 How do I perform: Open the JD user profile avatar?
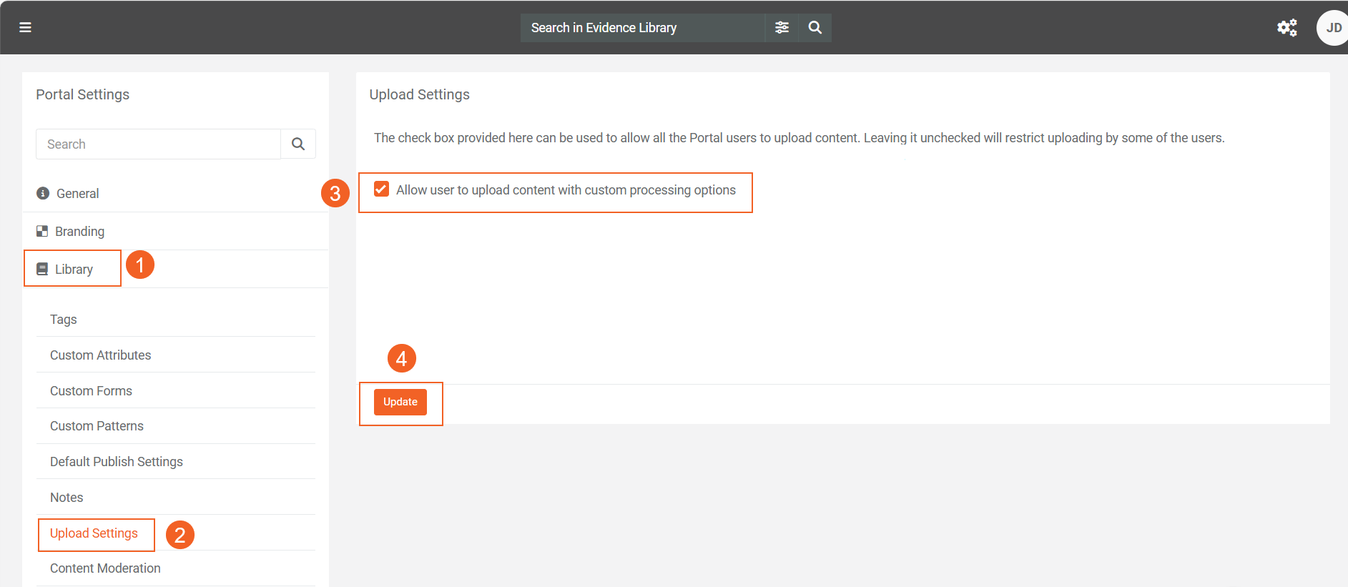[1332, 28]
